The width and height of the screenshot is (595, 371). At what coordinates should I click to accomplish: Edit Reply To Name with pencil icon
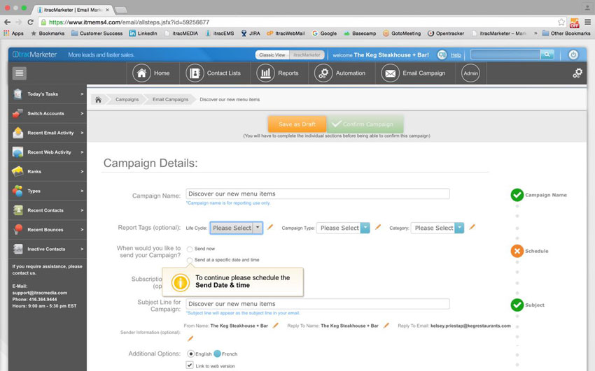pyautogui.click(x=386, y=326)
